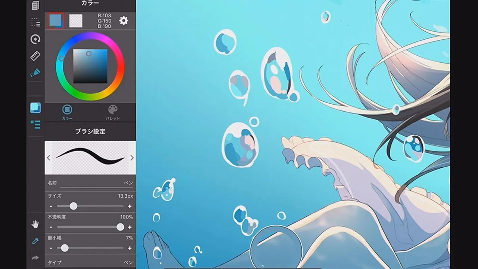Decrease 不透明度 with the minus button
This screenshot has width=478, height=269.
tap(51, 227)
